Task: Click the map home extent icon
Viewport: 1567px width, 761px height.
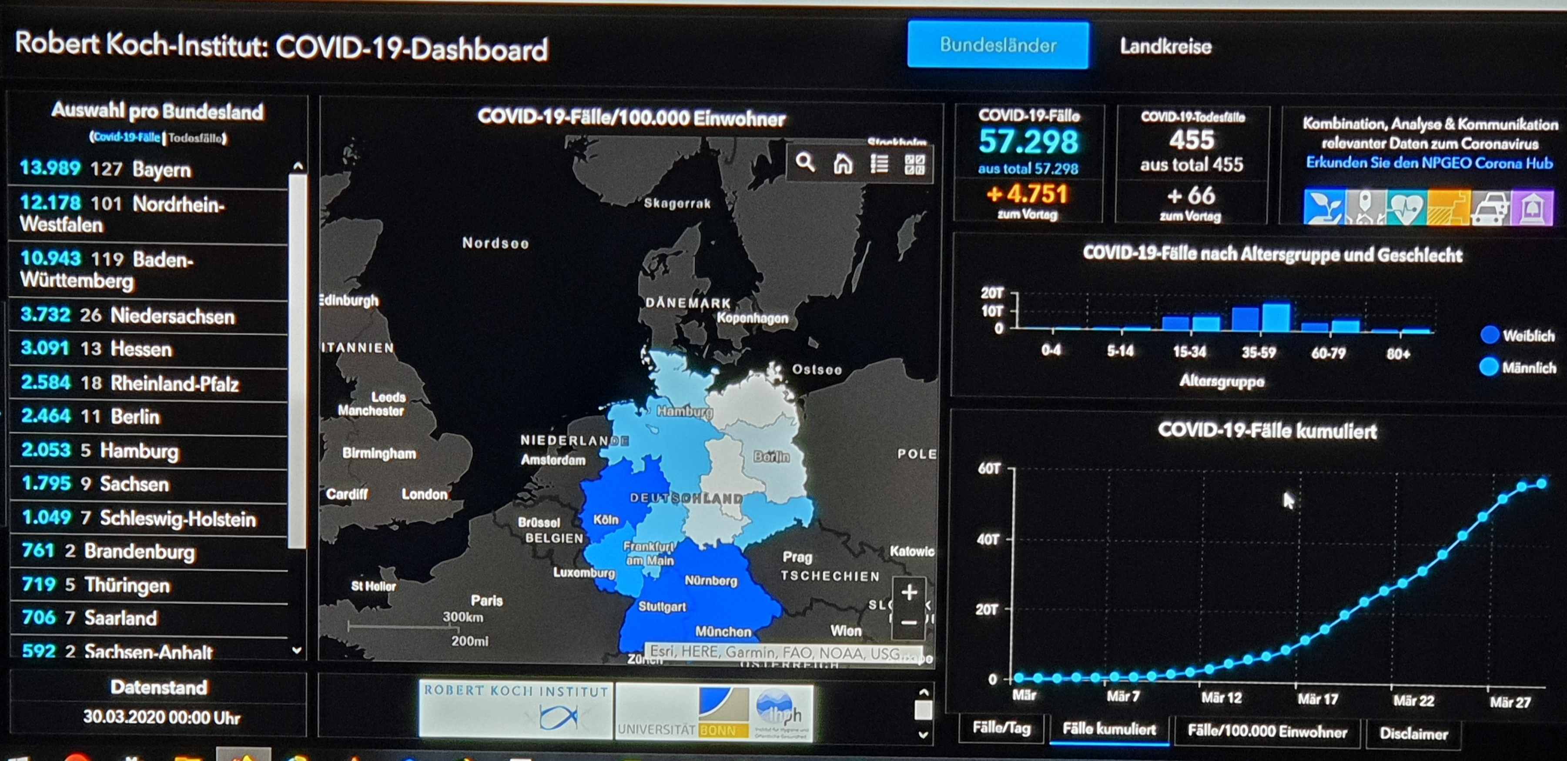Action: pos(843,163)
